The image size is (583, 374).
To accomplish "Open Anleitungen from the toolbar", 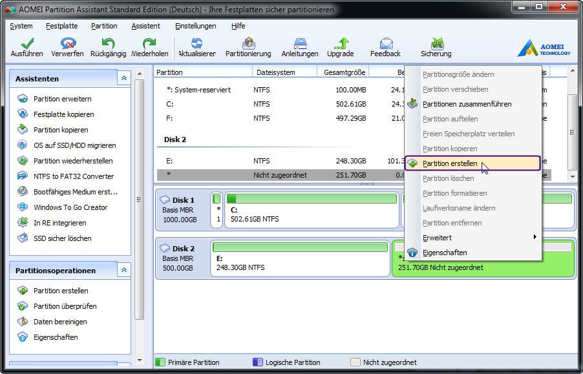I will 300,47.
